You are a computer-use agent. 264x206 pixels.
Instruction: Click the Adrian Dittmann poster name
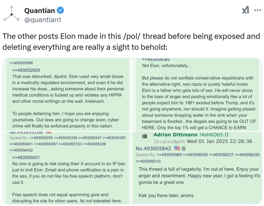176,135
